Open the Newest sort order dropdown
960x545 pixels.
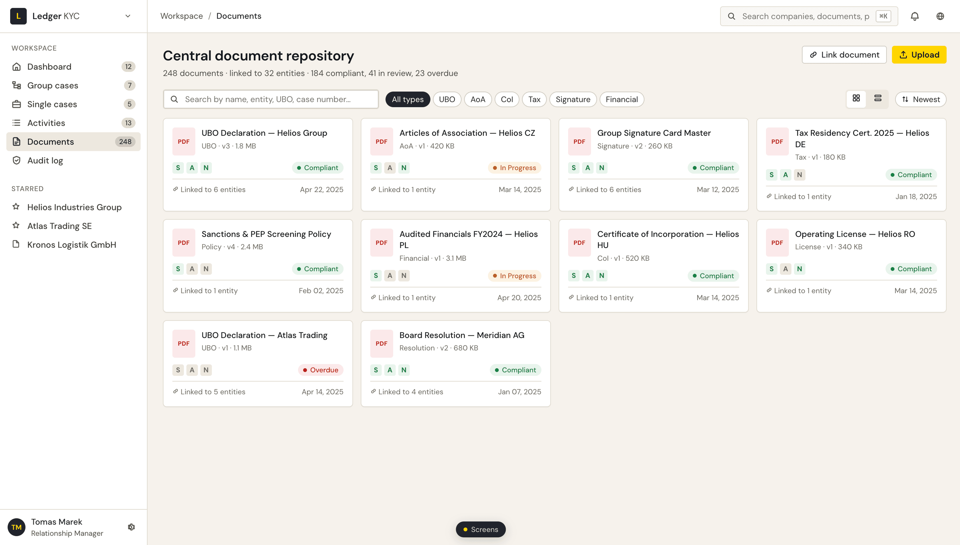pyautogui.click(x=921, y=99)
